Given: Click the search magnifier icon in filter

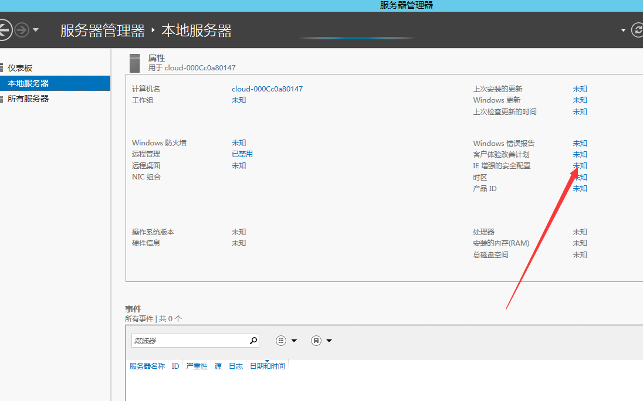Looking at the screenshot, I should [253, 341].
